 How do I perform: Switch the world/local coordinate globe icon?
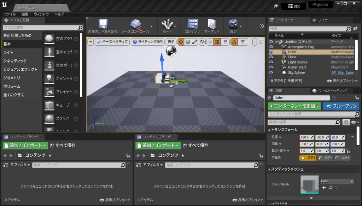202,42
